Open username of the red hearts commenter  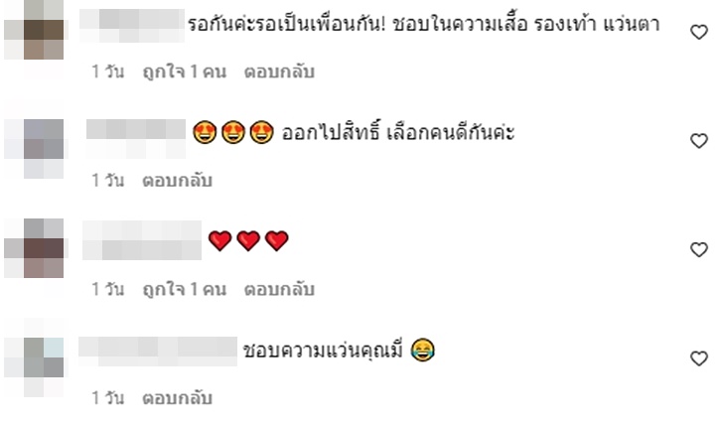[142, 240]
